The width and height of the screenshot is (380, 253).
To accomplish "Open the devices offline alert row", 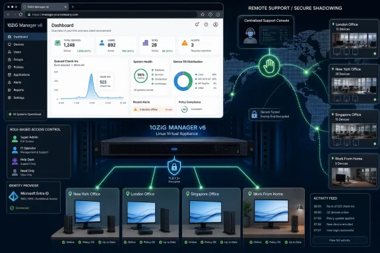I will [x=153, y=109].
